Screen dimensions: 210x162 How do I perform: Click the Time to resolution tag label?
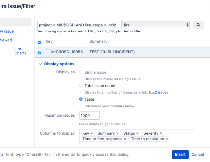(148, 139)
